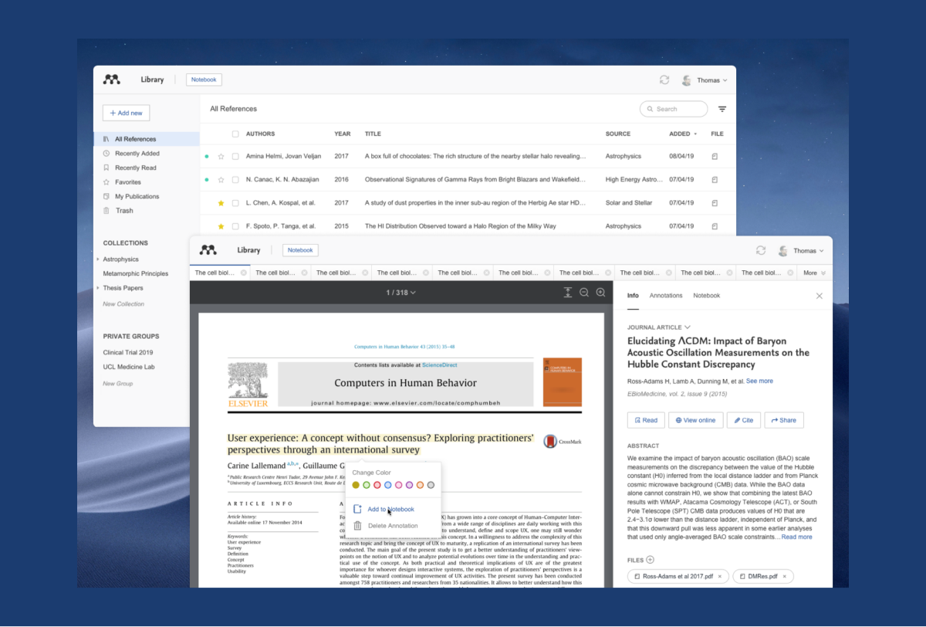Toggle favorite star for Amina Helmi reference
This screenshot has height=627, width=926.
point(221,157)
